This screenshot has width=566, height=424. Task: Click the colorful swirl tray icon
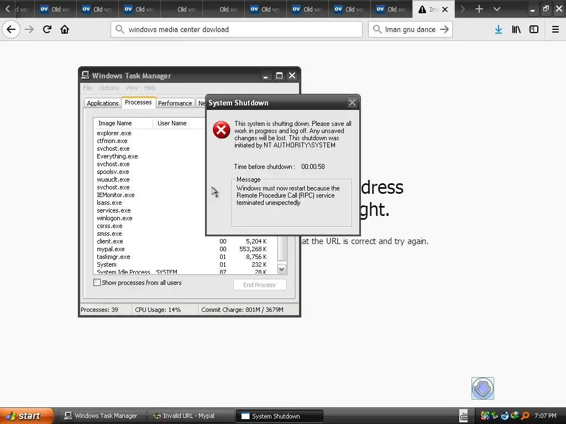485,416
